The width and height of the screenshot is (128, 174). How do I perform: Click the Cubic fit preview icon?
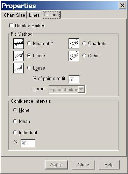(74, 56)
